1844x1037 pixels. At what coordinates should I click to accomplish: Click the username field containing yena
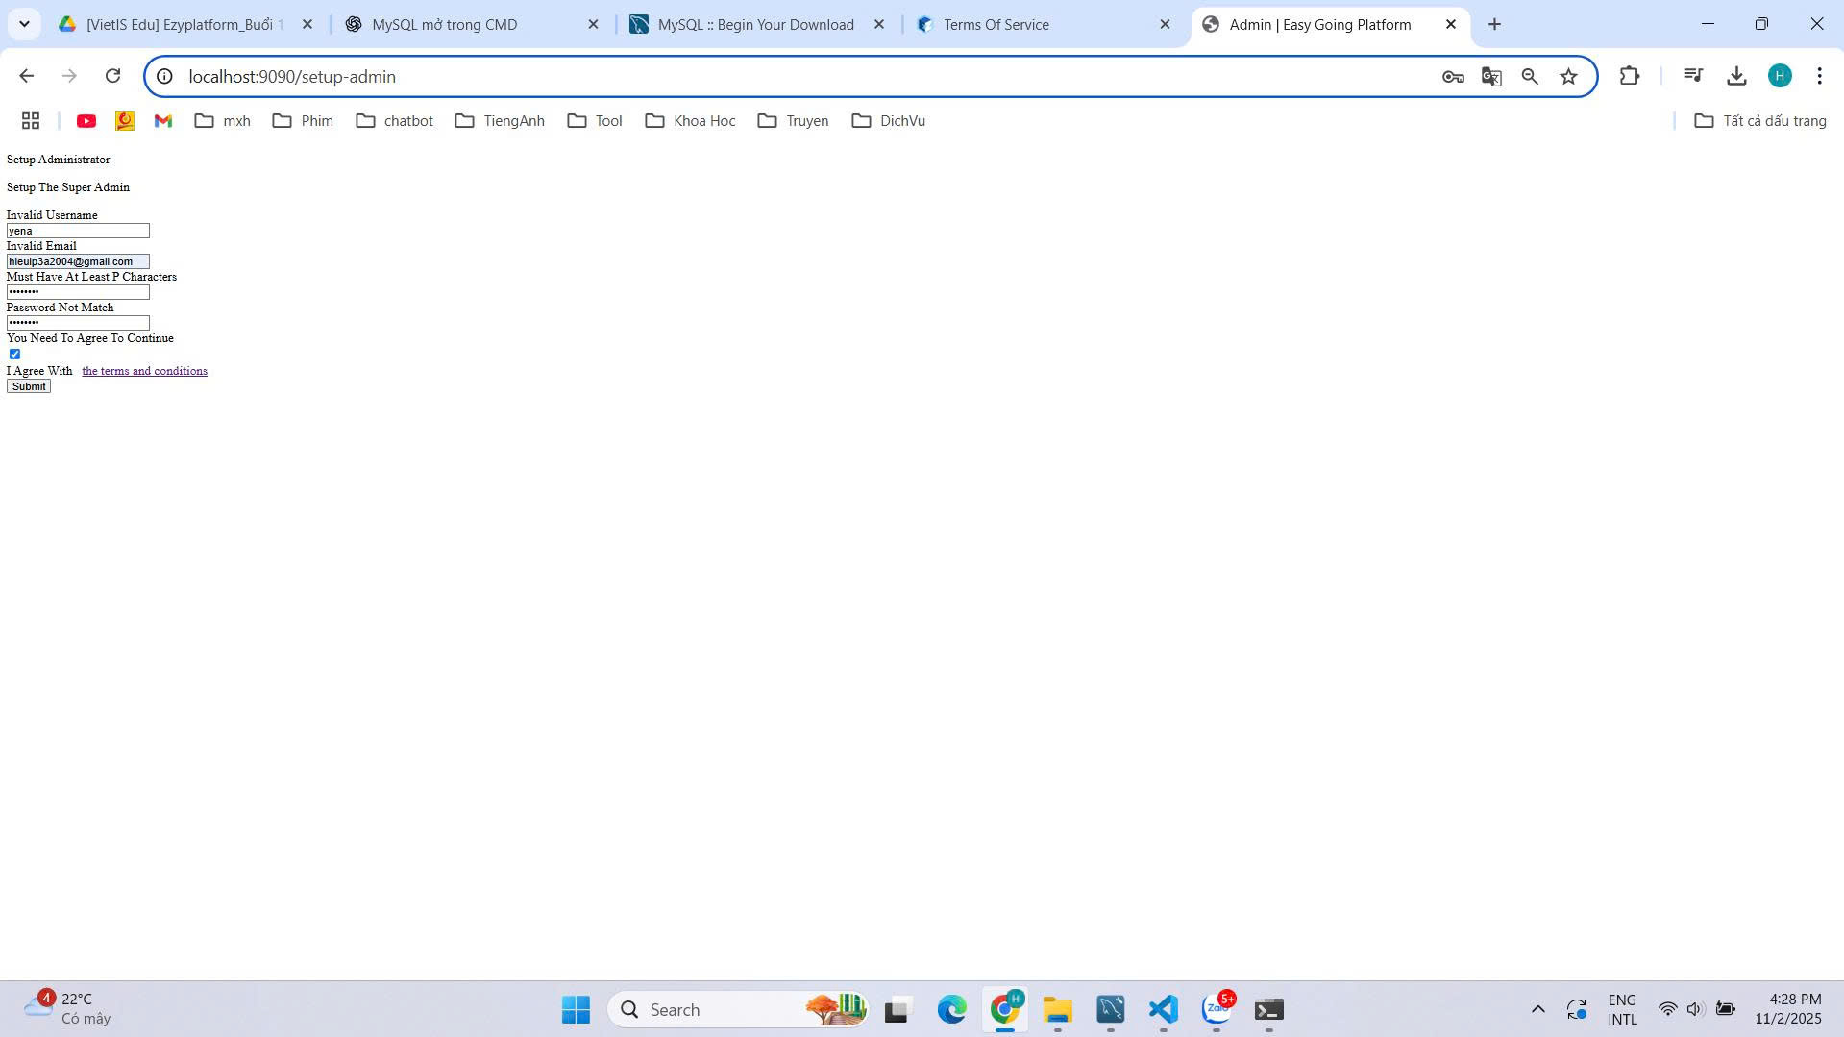point(78,231)
